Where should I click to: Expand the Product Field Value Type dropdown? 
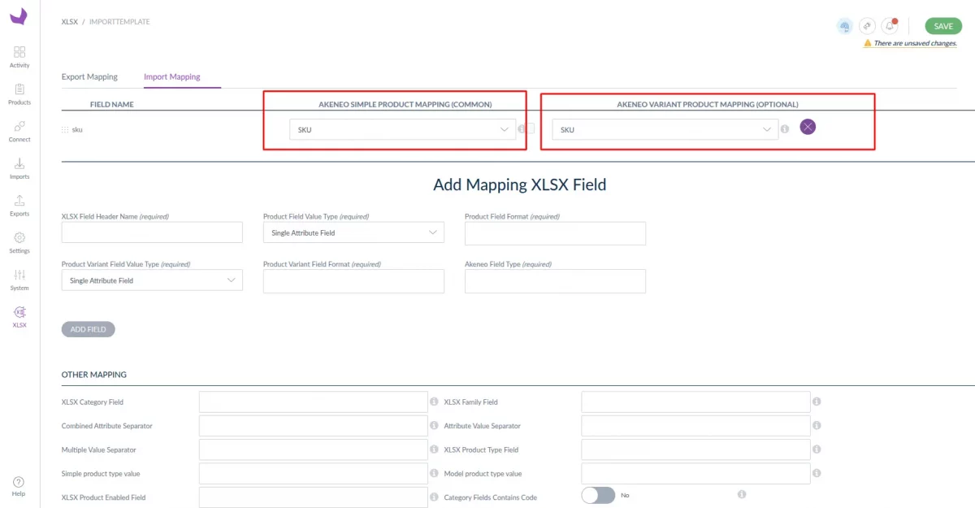tap(353, 232)
